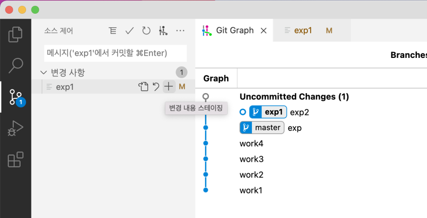Click the Graph column header

pos(216,78)
